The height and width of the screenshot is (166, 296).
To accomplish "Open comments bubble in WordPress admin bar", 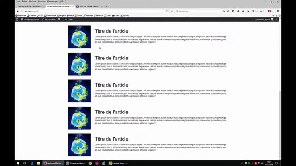I will tap(60, 19).
